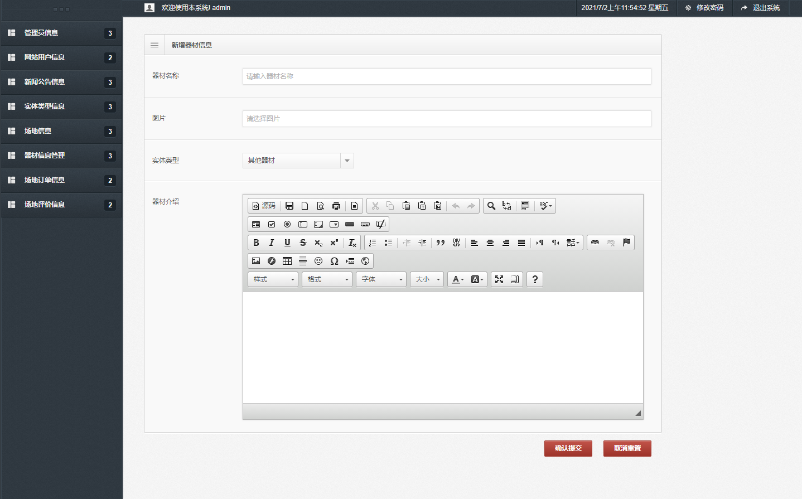Insert a radio button form element
The height and width of the screenshot is (499, 802).
click(x=287, y=224)
